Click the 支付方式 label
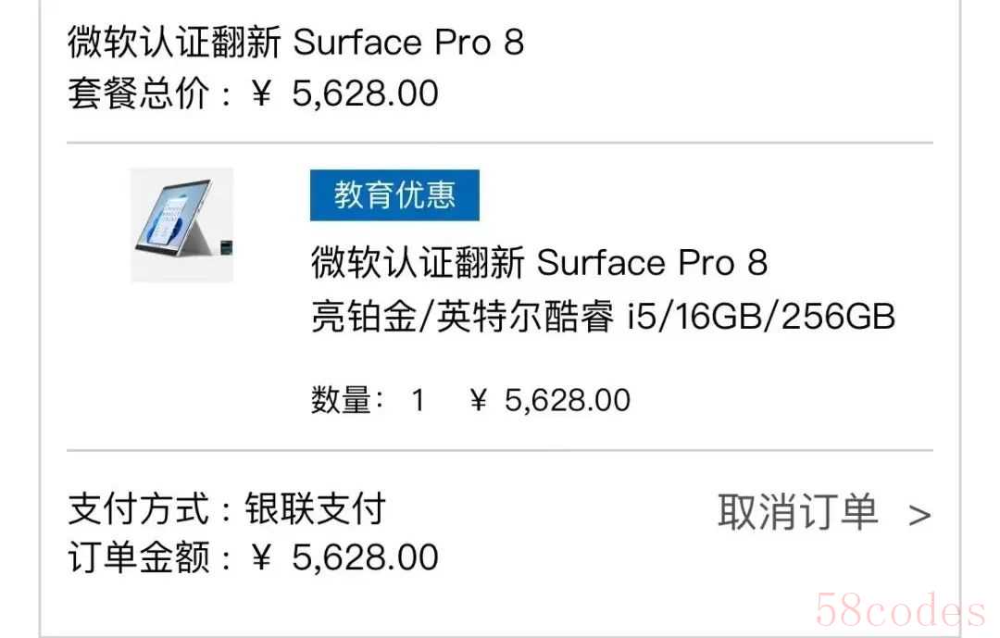 [x=139, y=509]
